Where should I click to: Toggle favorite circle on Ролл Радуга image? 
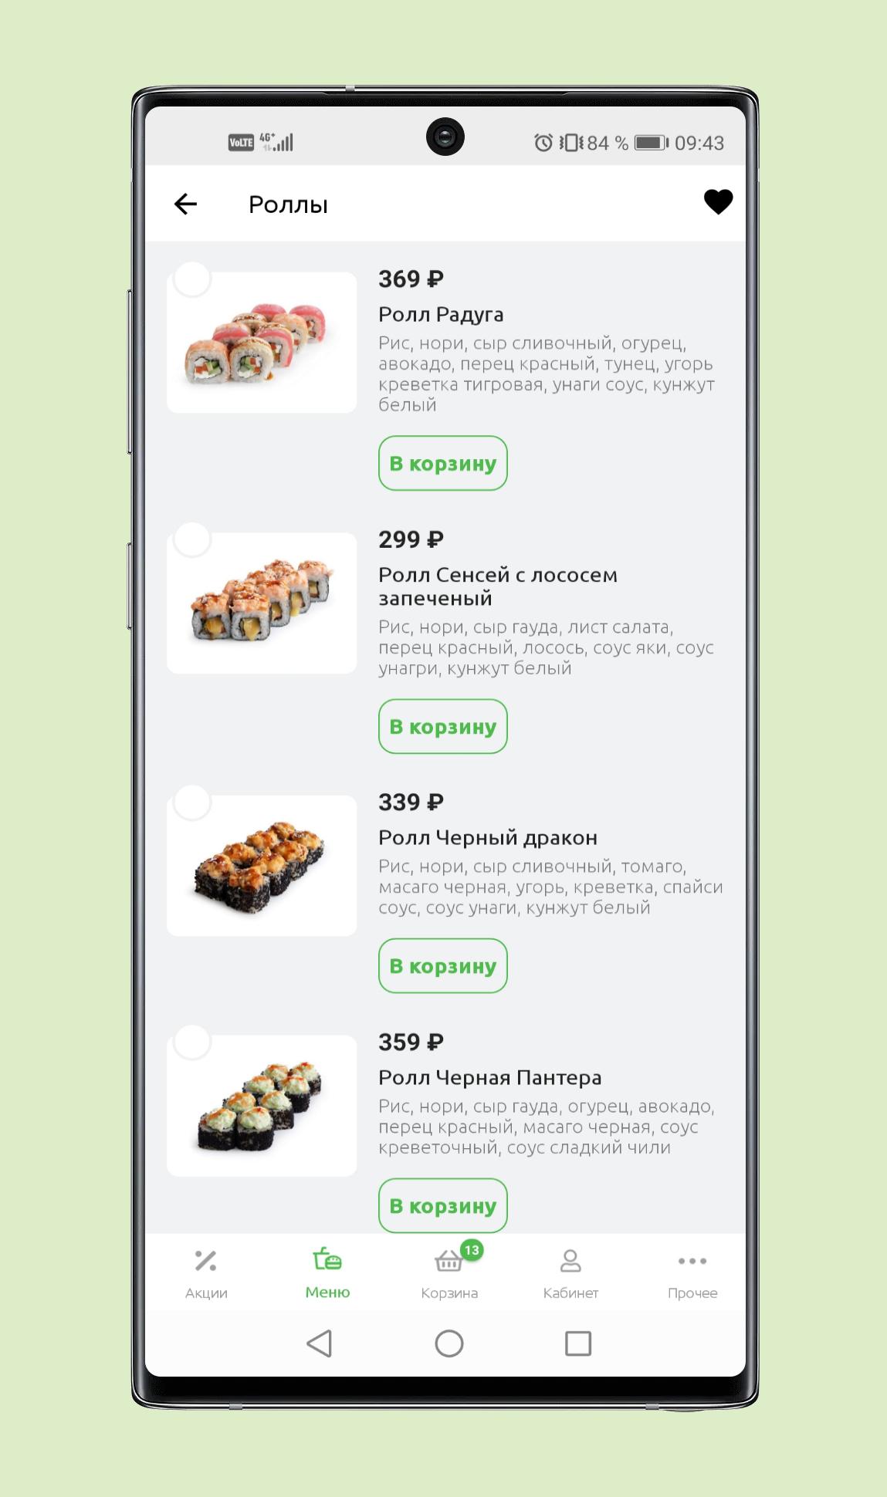(192, 279)
